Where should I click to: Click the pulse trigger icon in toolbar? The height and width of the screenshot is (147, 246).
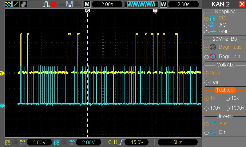46,4
